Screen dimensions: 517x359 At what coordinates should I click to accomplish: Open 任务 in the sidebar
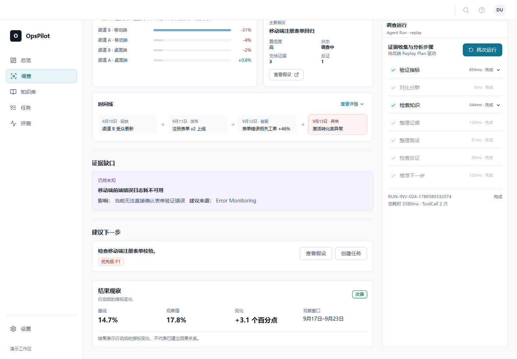(x=41, y=108)
